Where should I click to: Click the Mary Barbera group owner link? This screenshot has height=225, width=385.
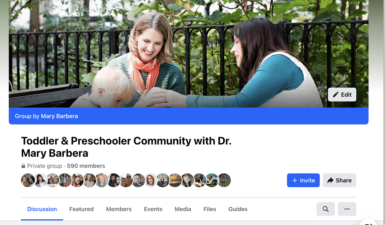(x=59, y=116)
